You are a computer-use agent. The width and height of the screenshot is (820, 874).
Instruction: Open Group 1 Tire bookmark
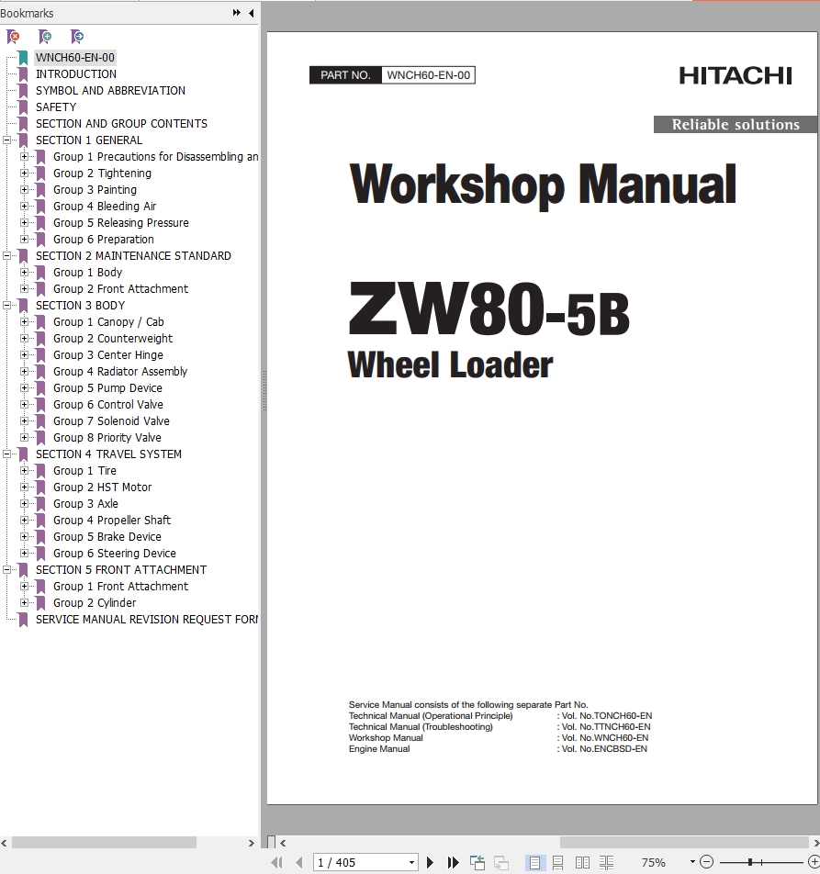click(x=84, y=471)
